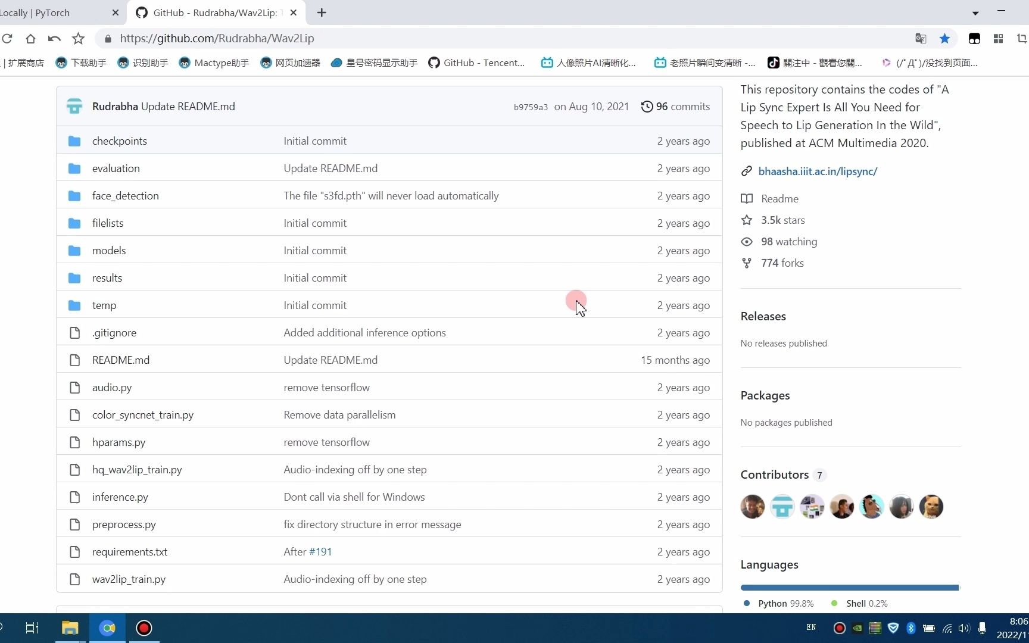Select the GitHub Rudrabha/Wav2Lip tab
Viewport: 1029px width, 643px height.
tap(216, 13)
